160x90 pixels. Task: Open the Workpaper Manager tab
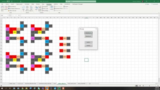77,4
